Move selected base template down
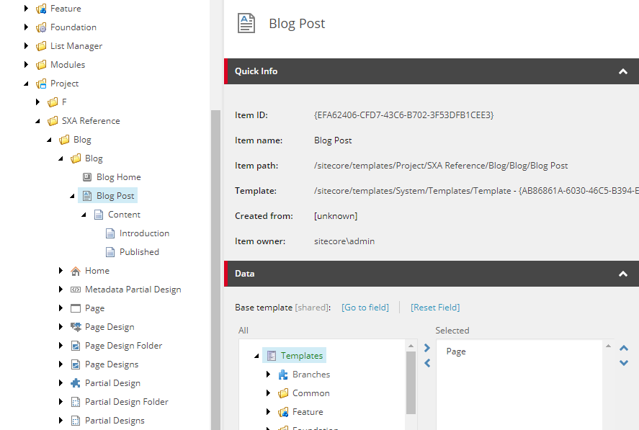 tap(624, 363)
